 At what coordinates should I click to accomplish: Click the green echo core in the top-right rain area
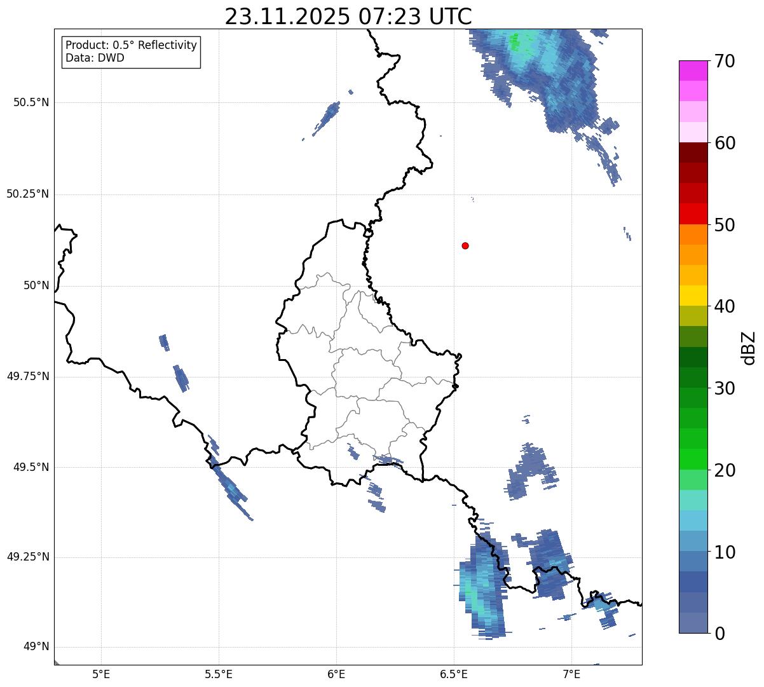[x=516, y=43]
